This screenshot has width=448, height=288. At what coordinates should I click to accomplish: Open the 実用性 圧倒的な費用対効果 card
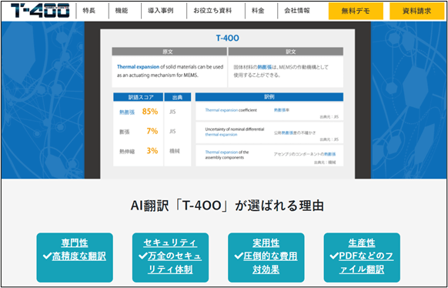(266, 257)
